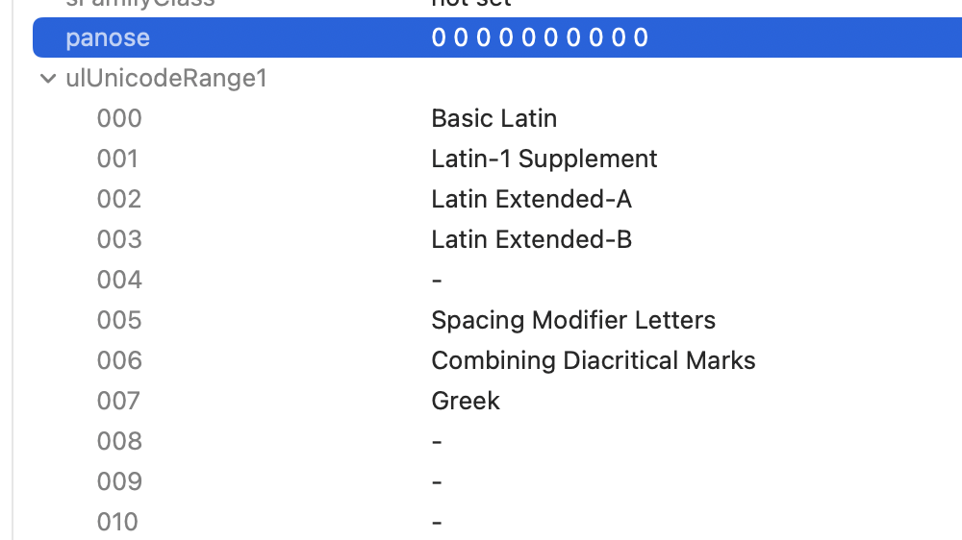This screenshot has height=540, width=962.
Task: Select bit index 000 entry
Action: [119, 119]
